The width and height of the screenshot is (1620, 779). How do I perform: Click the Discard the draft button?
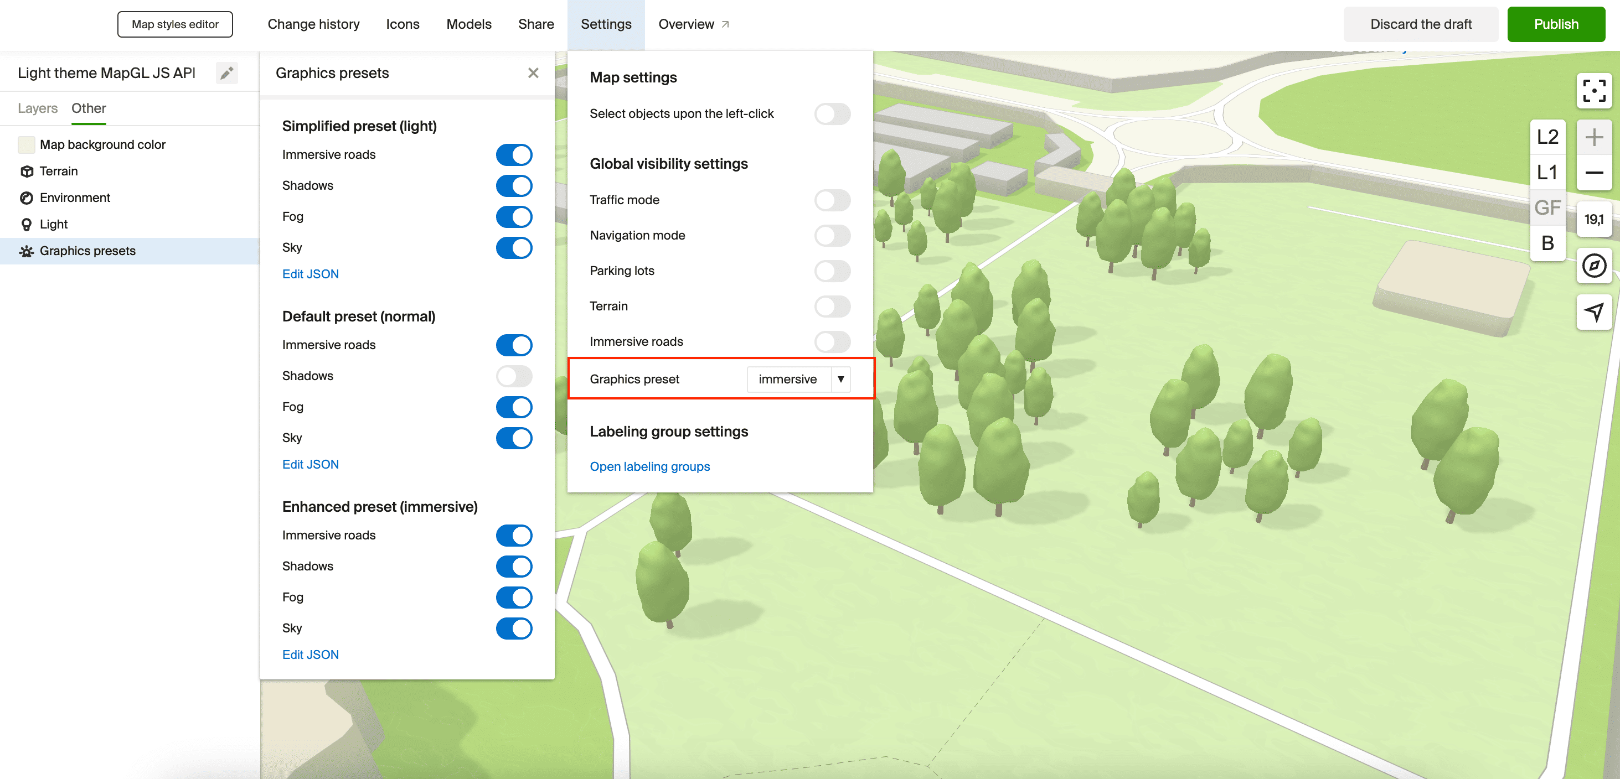pyautogui.click(x=1421, y=23)
